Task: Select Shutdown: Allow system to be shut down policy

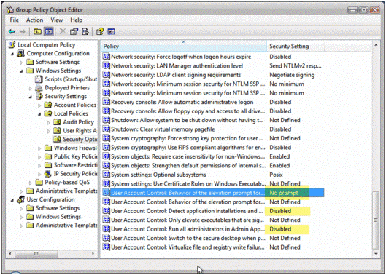Action: pyautogui.click(x=188, y=120)
